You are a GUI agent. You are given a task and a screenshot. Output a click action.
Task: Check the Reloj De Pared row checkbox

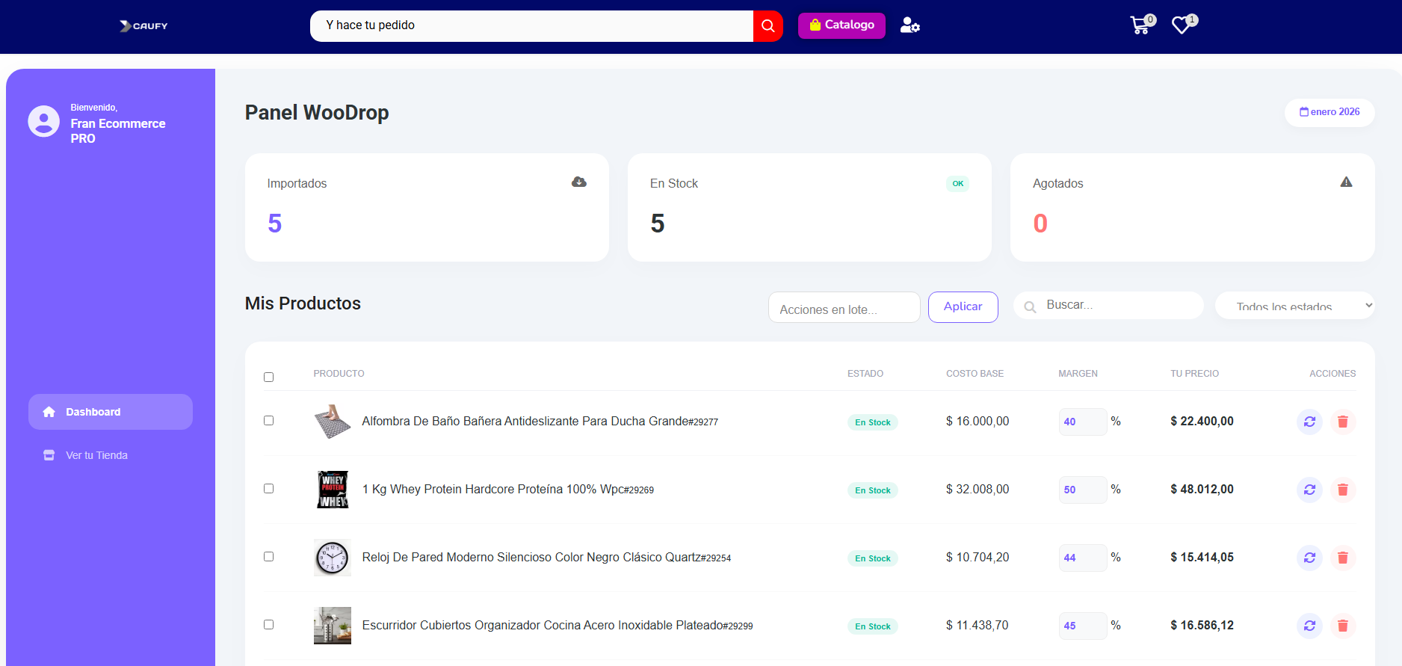(x=268, y=556)
